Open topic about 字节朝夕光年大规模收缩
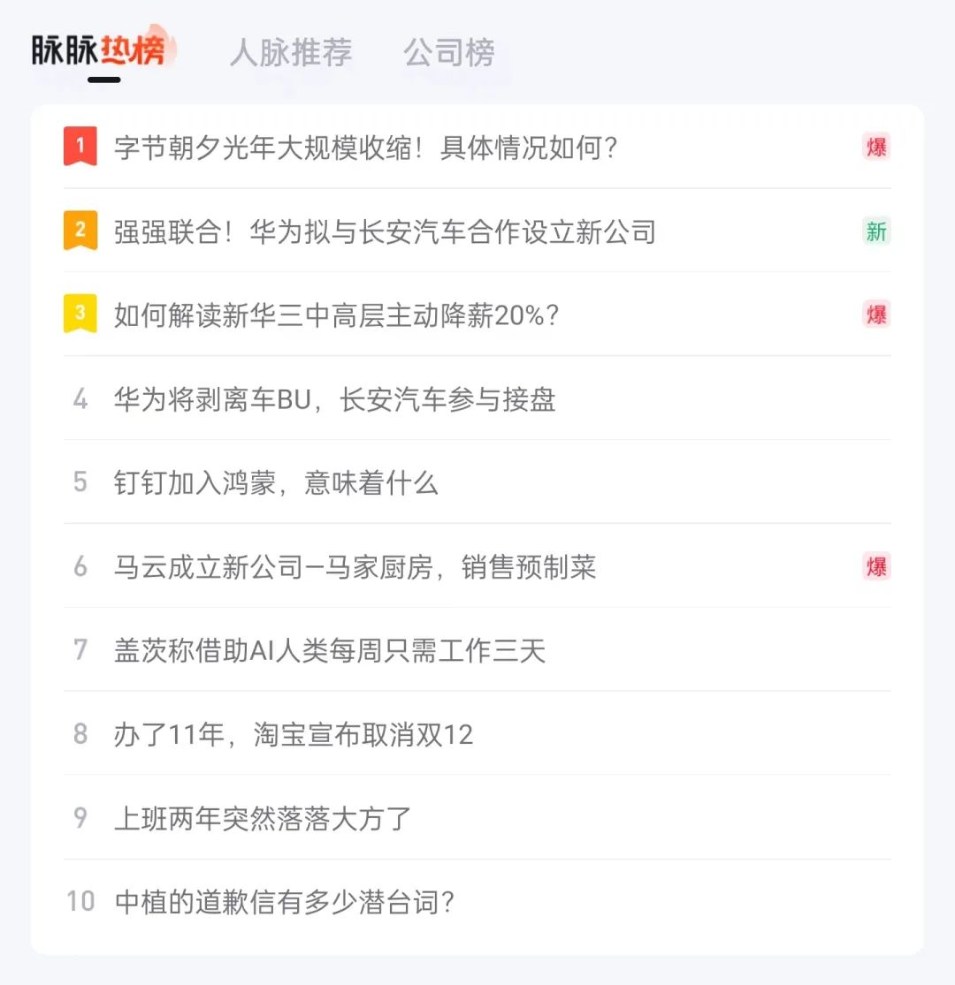Viewport: 955px width, 985px height. point(365,148)
